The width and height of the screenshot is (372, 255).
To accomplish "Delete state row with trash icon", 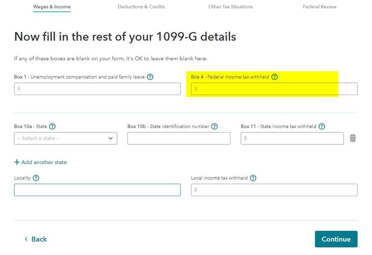I will point(353,138).
